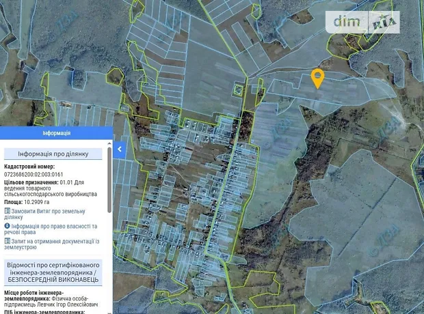Click the Інформація про ділянку section header
This screenshot has height=314, width=424.
click(x=53, y=154)
